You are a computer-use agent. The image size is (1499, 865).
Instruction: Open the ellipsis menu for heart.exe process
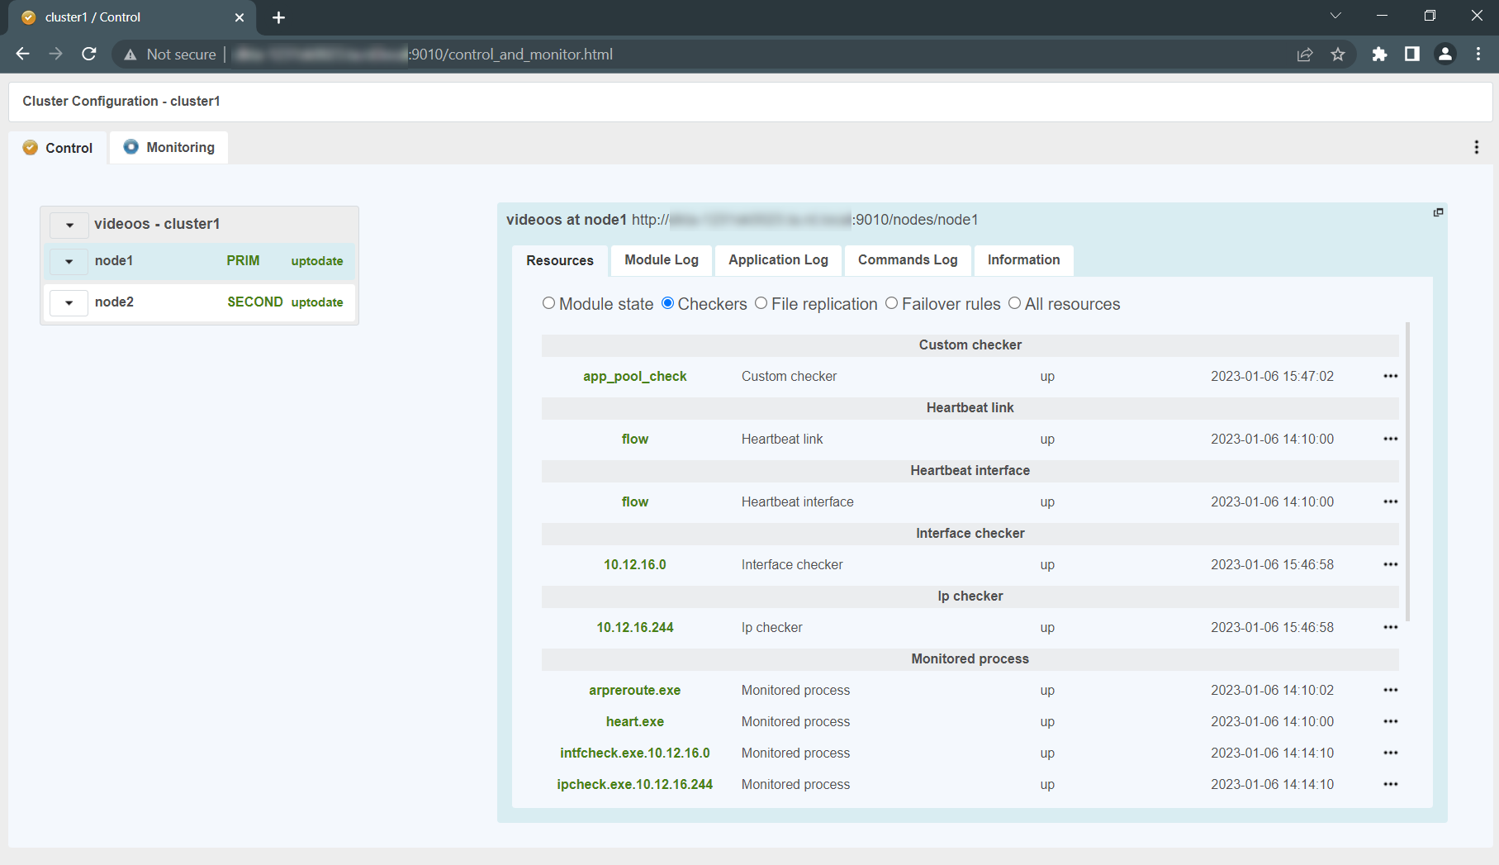(1390, 721)
